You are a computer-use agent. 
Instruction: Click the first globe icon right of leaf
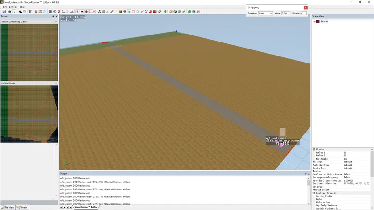(189, 11)
